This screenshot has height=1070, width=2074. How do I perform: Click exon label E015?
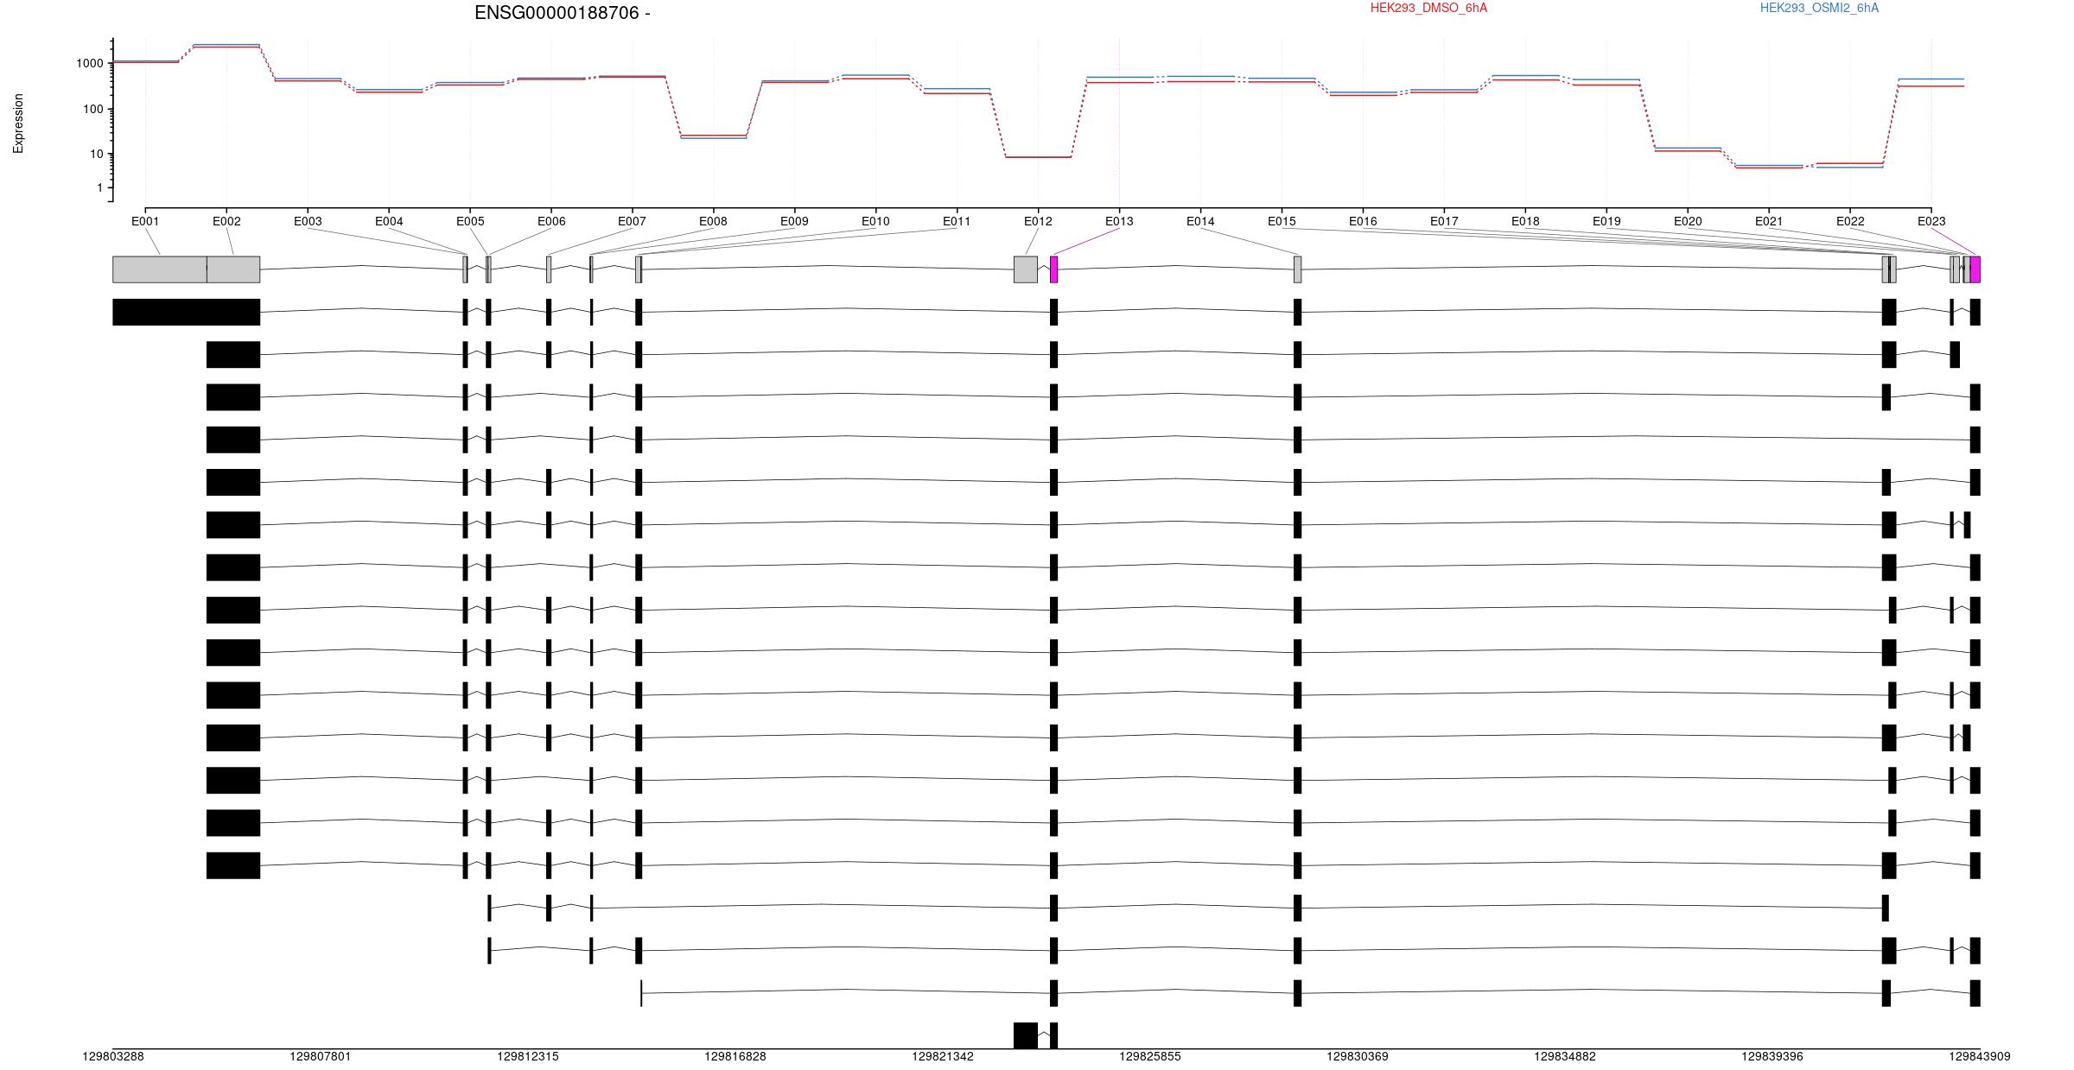click(1282, 221)
